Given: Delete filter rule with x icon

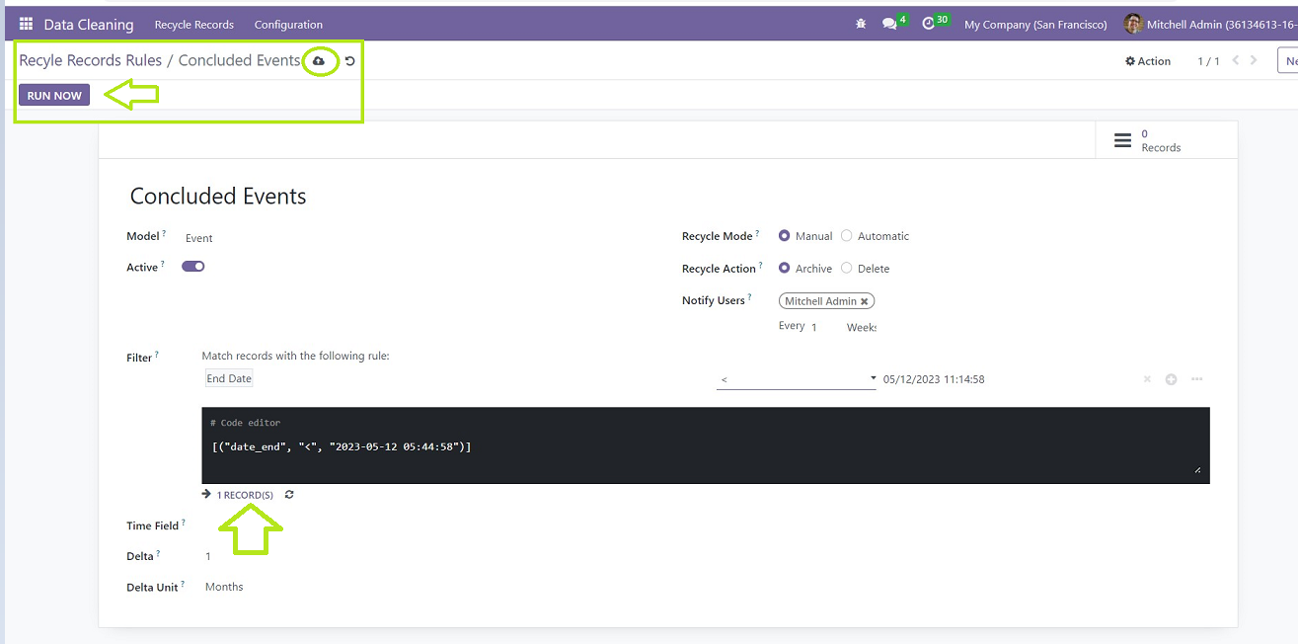Looking at the screenshot, I should pos(1147,379).
